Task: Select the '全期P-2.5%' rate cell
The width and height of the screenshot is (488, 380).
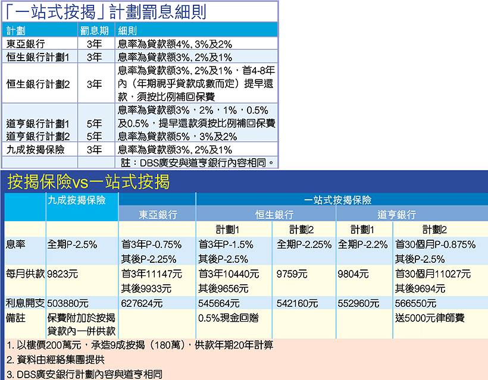Action: (x=72, y=244)
